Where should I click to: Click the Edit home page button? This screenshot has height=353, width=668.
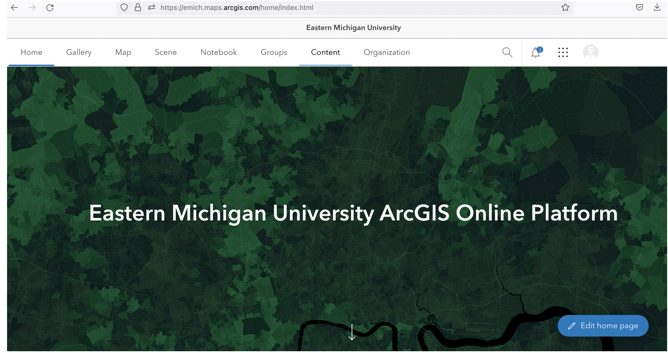pyautogui.click(x=603, y=326)
